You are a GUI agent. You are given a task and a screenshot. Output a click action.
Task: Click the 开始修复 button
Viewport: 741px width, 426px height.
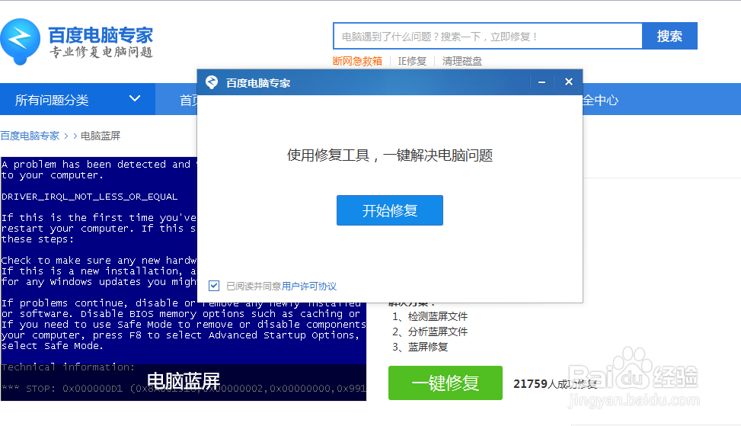click(x=390, y=210)
